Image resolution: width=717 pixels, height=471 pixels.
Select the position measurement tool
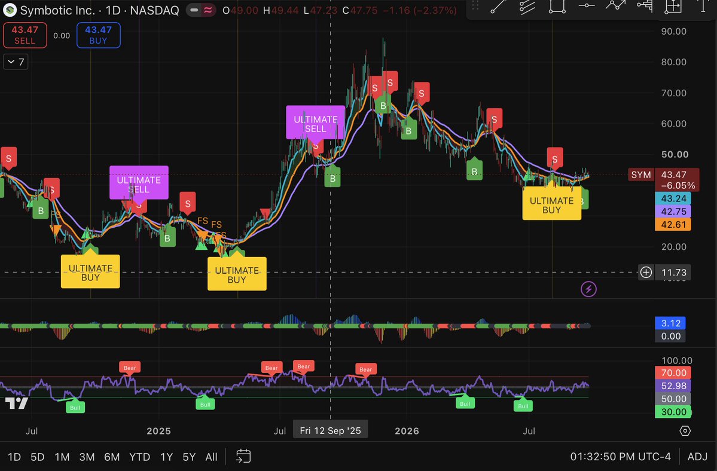[x=673, y=6]
